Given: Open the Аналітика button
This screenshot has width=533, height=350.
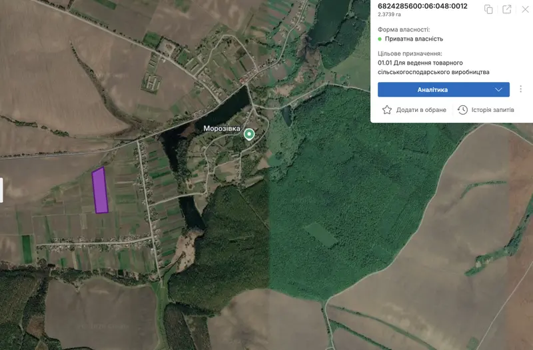Looking at the screenshot, I should pyautogui.click(x=443, y=89).
